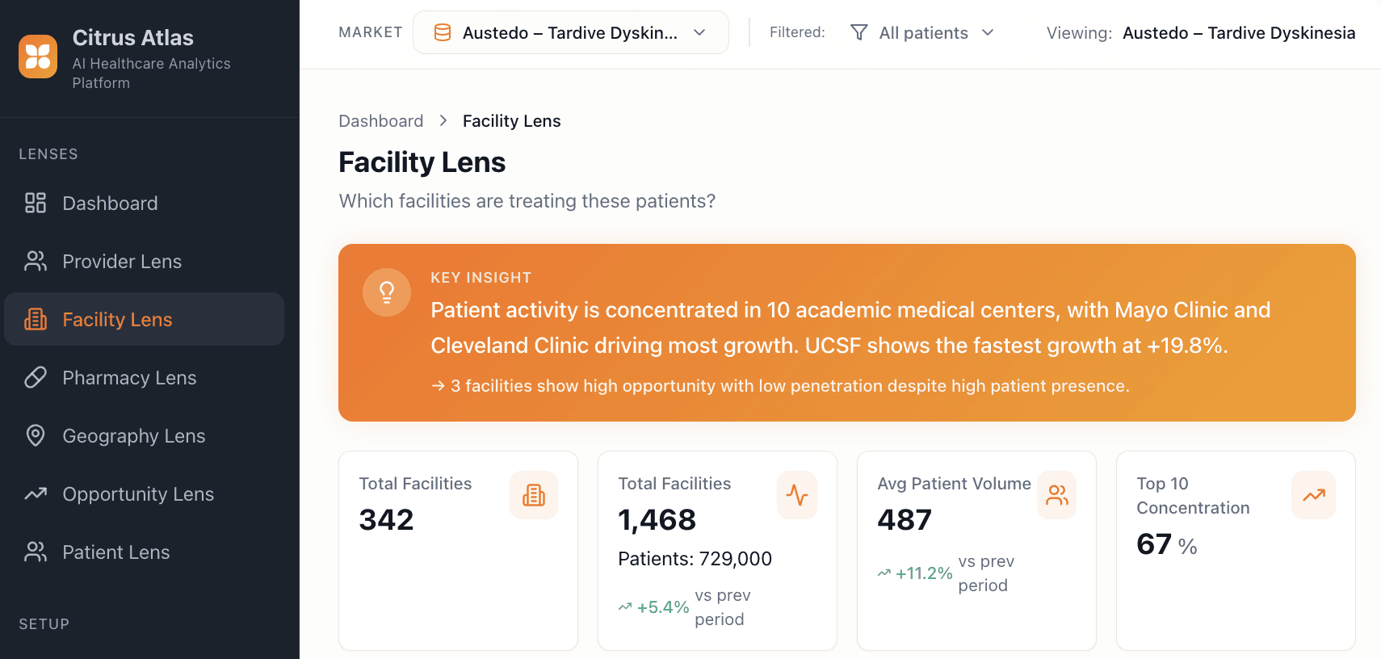Navigate to Geography Lens
The height and width of the screenshot is (659, 1381).
click(x=134, y=436)
